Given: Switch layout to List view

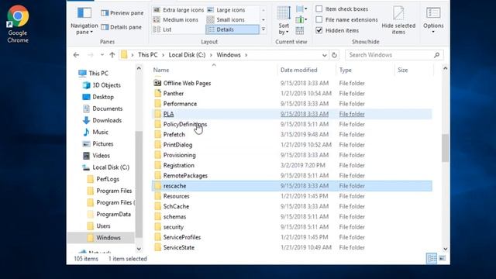Looking at the screenshot, I should click(x=162, y=29).
